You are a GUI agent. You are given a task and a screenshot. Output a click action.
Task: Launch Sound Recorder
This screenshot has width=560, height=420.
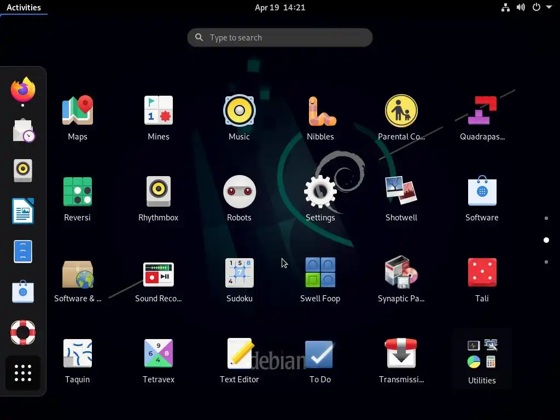[158, 280]
